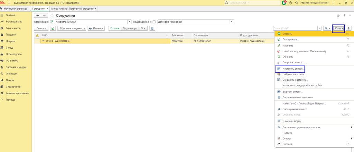Open the history clock icon
The image size is (354, 152).
(x=291, y=2)
